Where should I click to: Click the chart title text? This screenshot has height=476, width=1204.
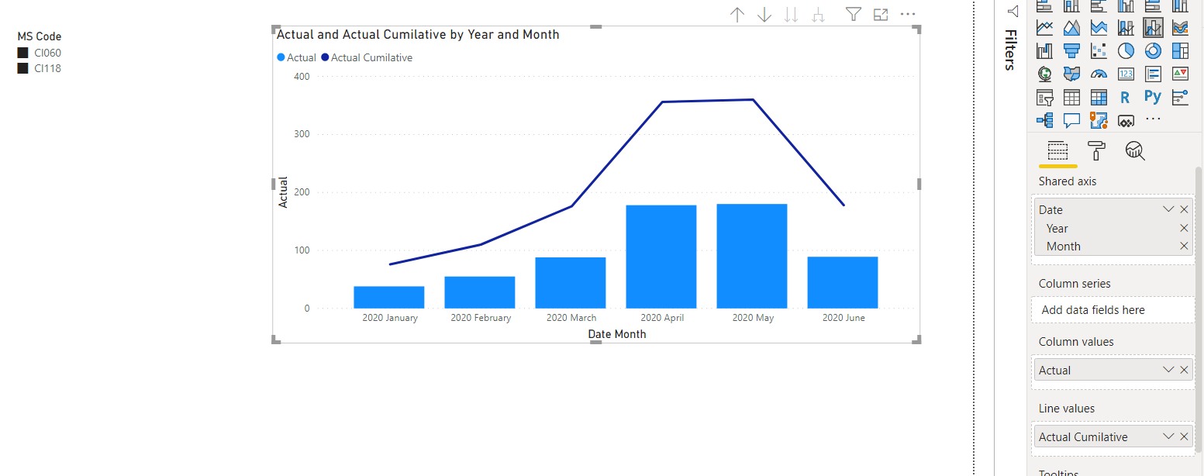418,34
